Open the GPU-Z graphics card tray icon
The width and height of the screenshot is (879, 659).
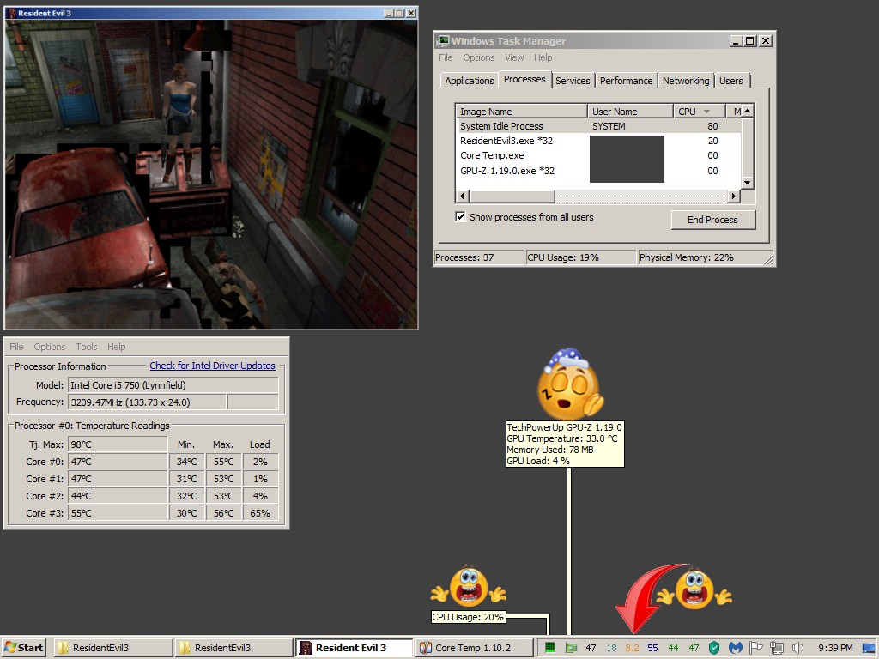coord(571,648)
